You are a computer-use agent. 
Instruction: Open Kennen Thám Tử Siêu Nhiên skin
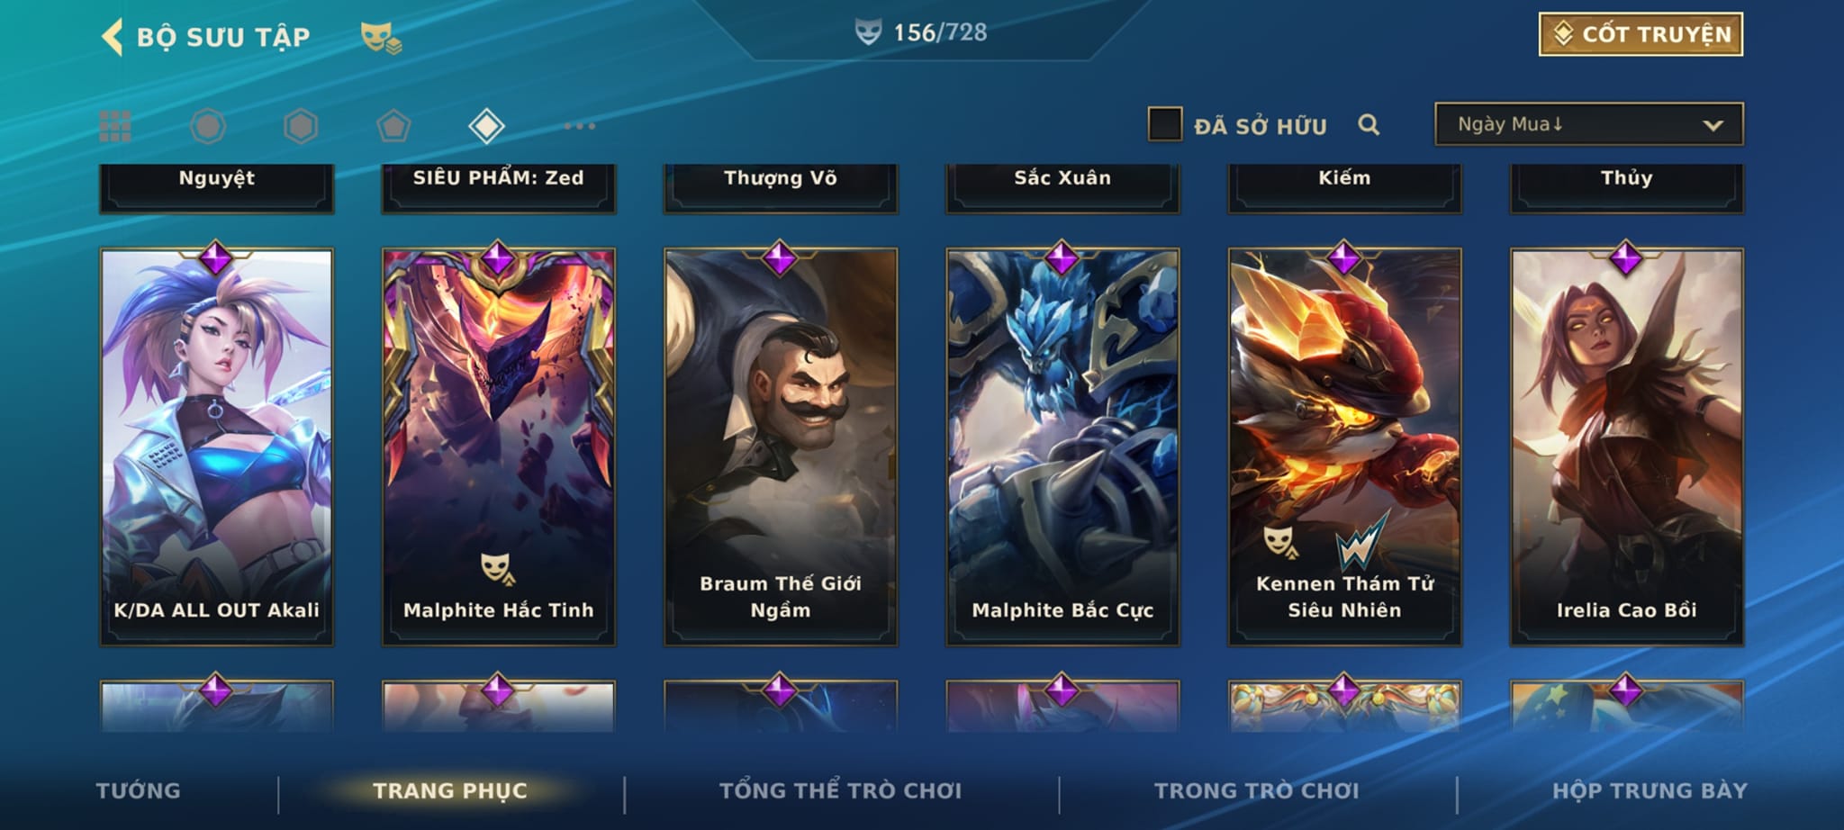(x=1344, y=447)
